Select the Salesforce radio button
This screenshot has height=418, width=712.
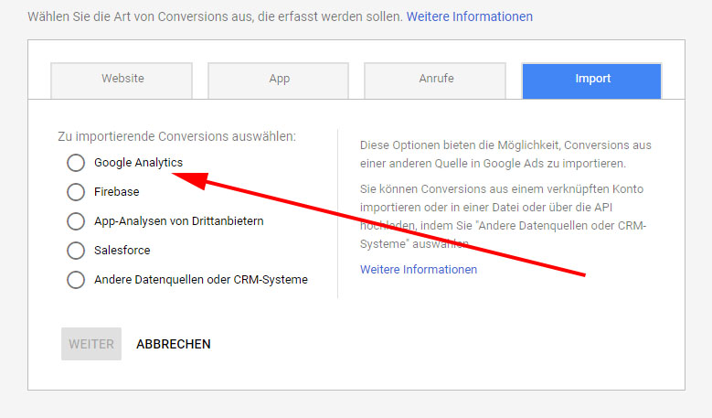(x=76, y=251)
